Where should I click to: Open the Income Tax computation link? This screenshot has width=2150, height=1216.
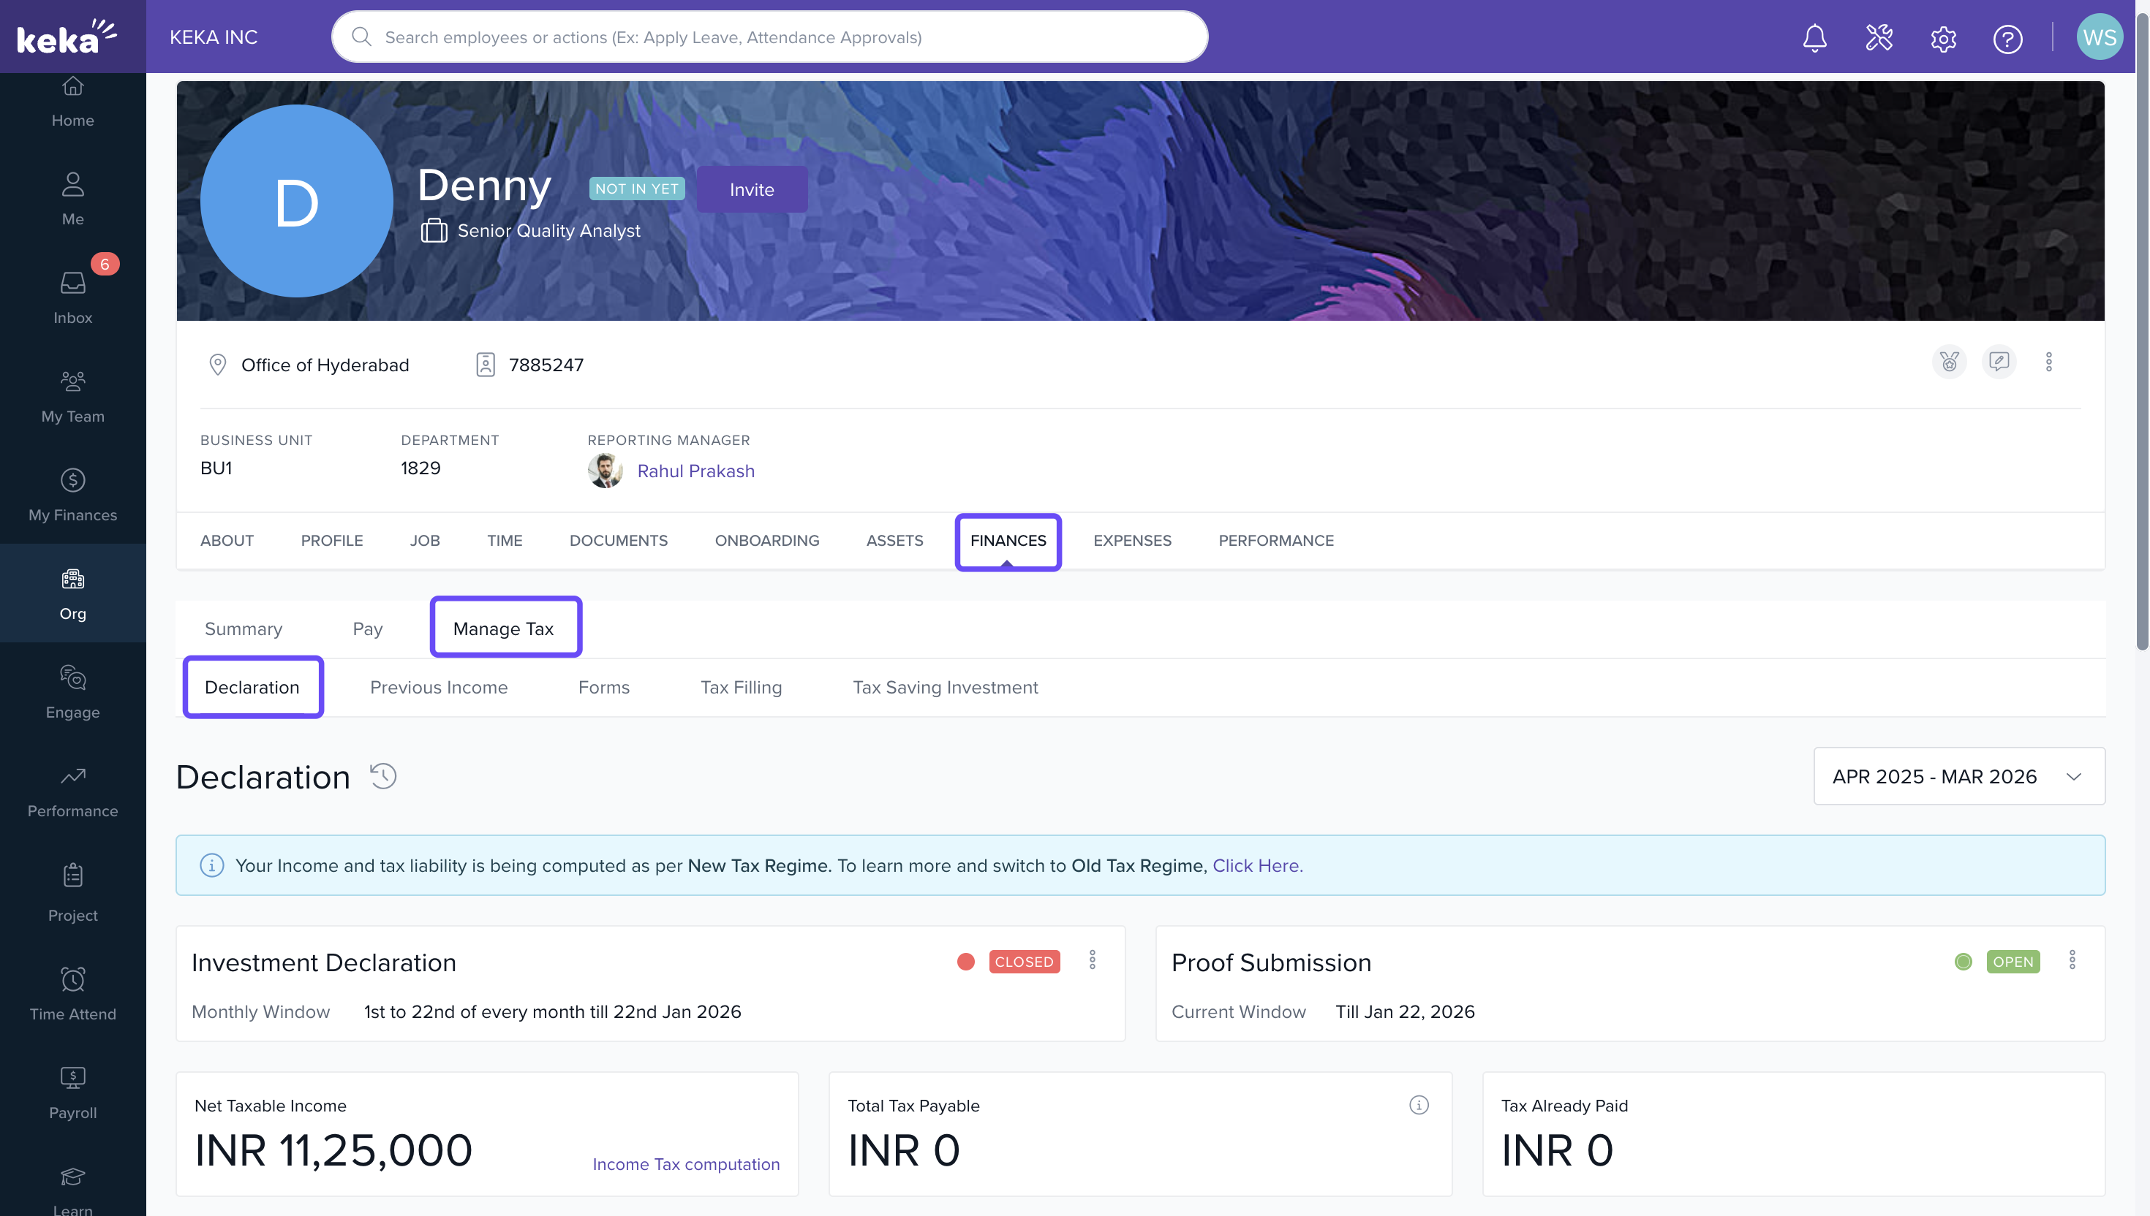tap(685, 1164)
